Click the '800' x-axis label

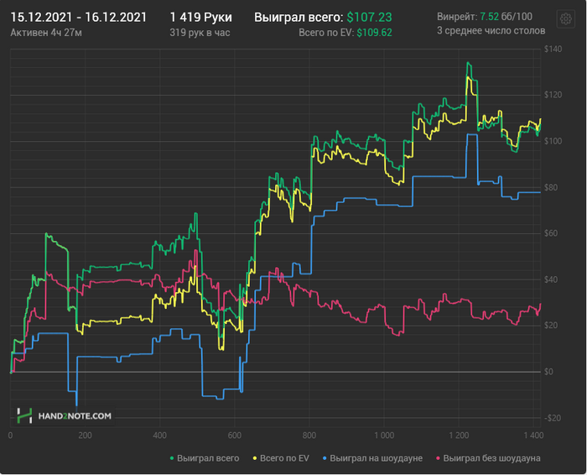tap(309, 436)
